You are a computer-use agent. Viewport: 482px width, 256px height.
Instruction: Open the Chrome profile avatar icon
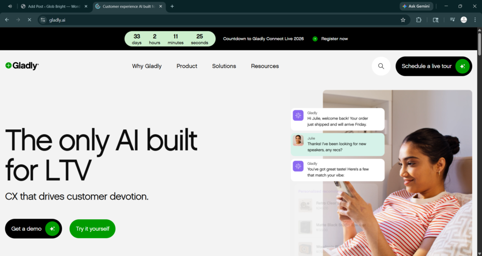pyautogui.click(x=464, y=20)
